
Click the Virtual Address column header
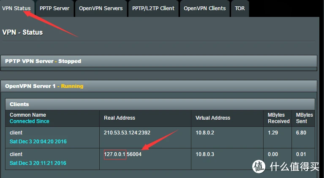click(213, 118)
